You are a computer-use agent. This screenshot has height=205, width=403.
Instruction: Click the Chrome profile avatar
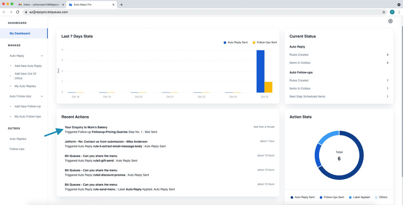(x=392, y=12)
